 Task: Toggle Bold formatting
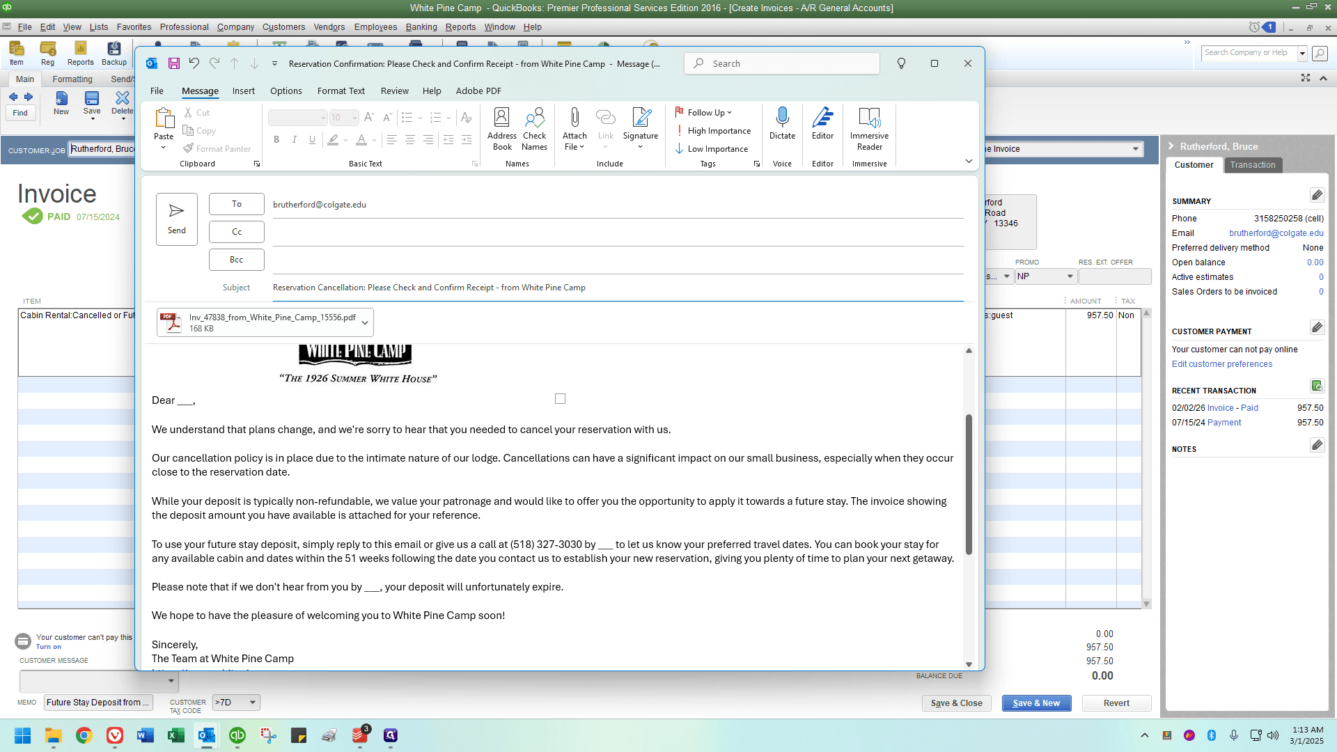tap(276, 140)
